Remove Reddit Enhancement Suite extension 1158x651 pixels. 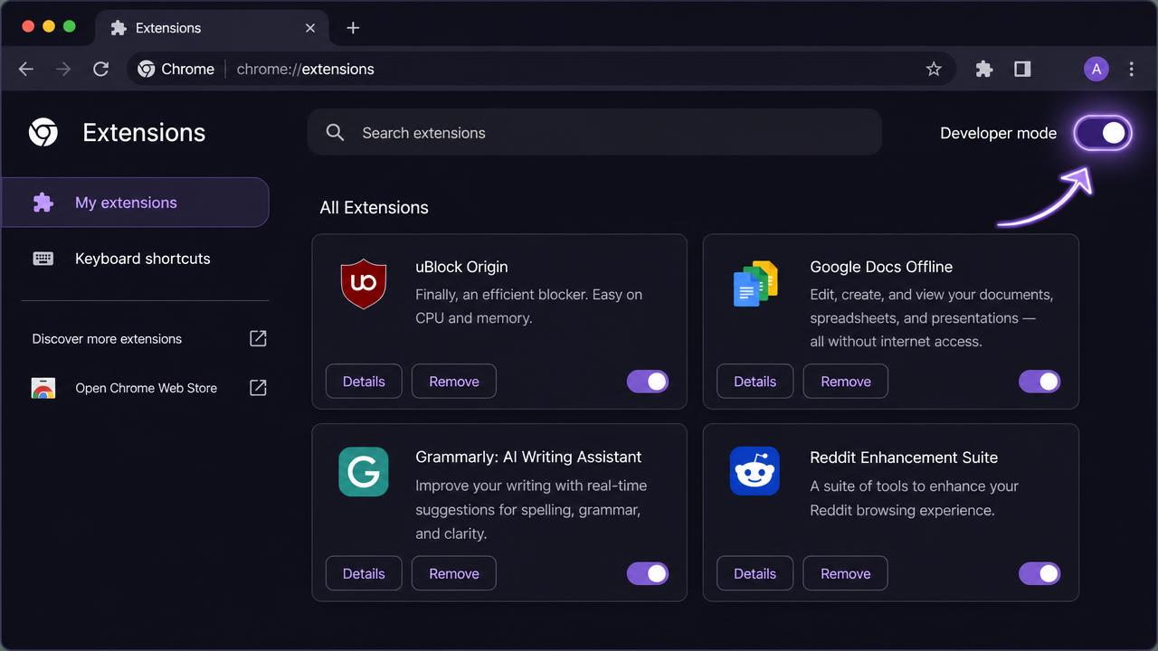click(x=846, y=573)
